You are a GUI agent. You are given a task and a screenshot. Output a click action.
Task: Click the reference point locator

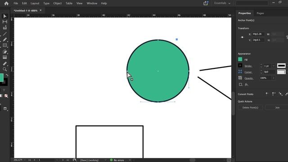point(242,37)
